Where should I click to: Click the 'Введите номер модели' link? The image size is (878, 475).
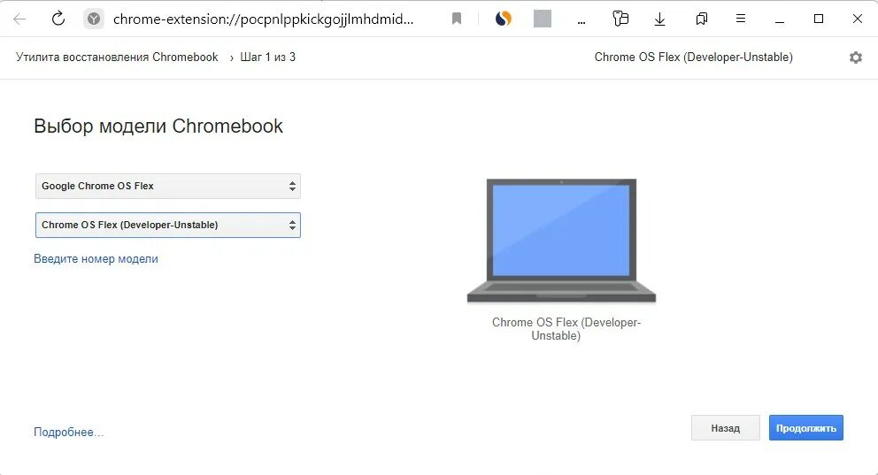[96, 258]
